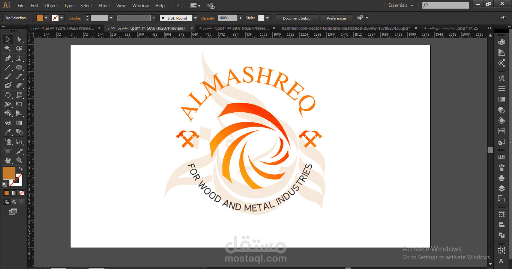Open the Stroke panel lines icon
This screenshot has height=269, width=512.
[501, 89]
